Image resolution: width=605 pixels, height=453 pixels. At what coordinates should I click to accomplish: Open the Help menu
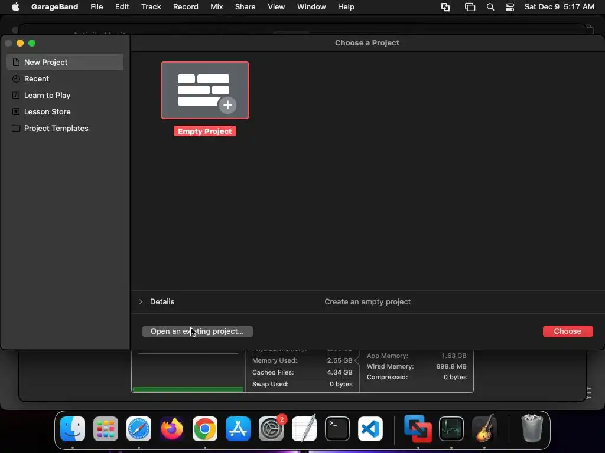[x=346, y=7]
